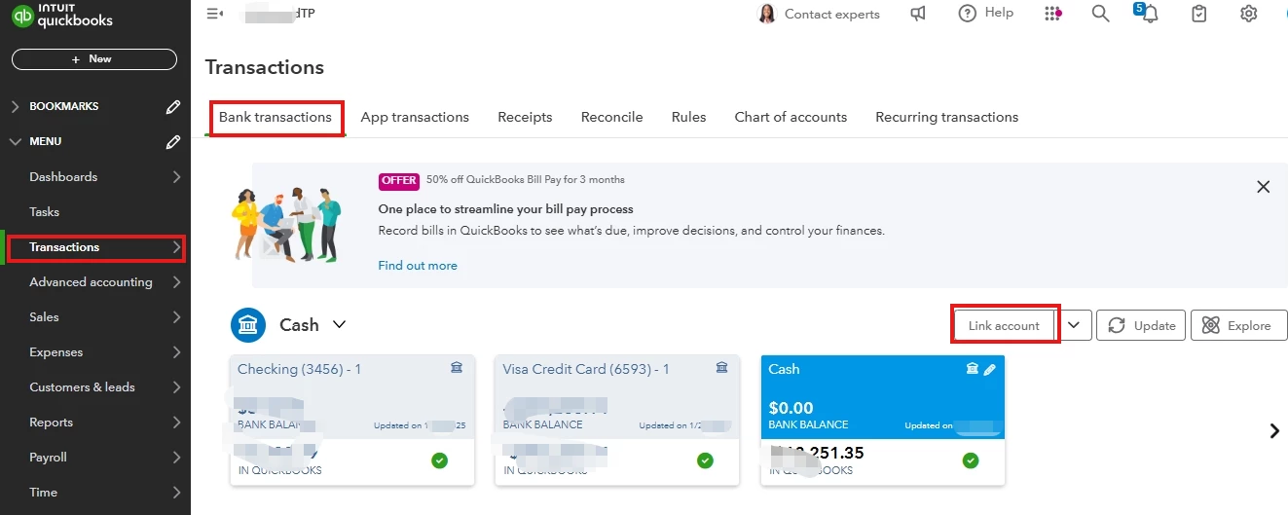Click Contact experts link
The height and width of the screenshot is (515, 1288).
pos(831,15)
